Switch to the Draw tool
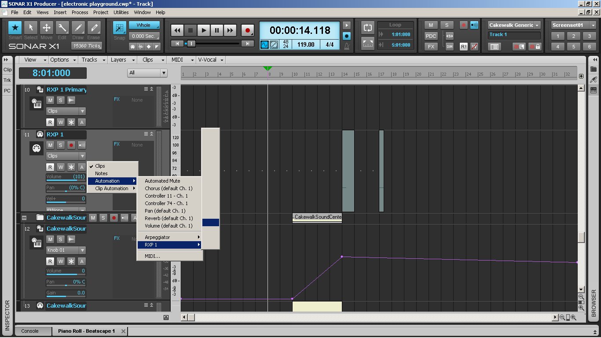Viewport: 601px width, 338px height. coord(78,28)
